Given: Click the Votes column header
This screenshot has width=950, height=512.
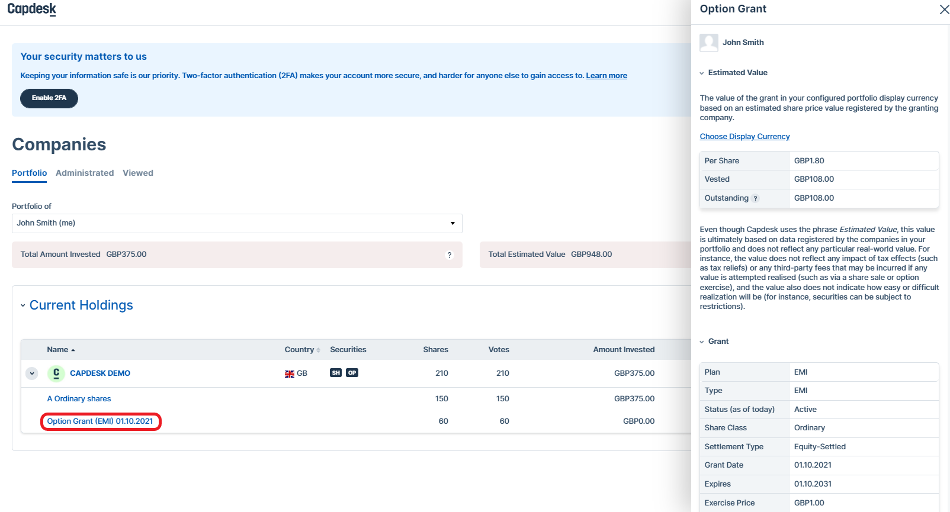Looking at the screenshot, I should 499,350.
